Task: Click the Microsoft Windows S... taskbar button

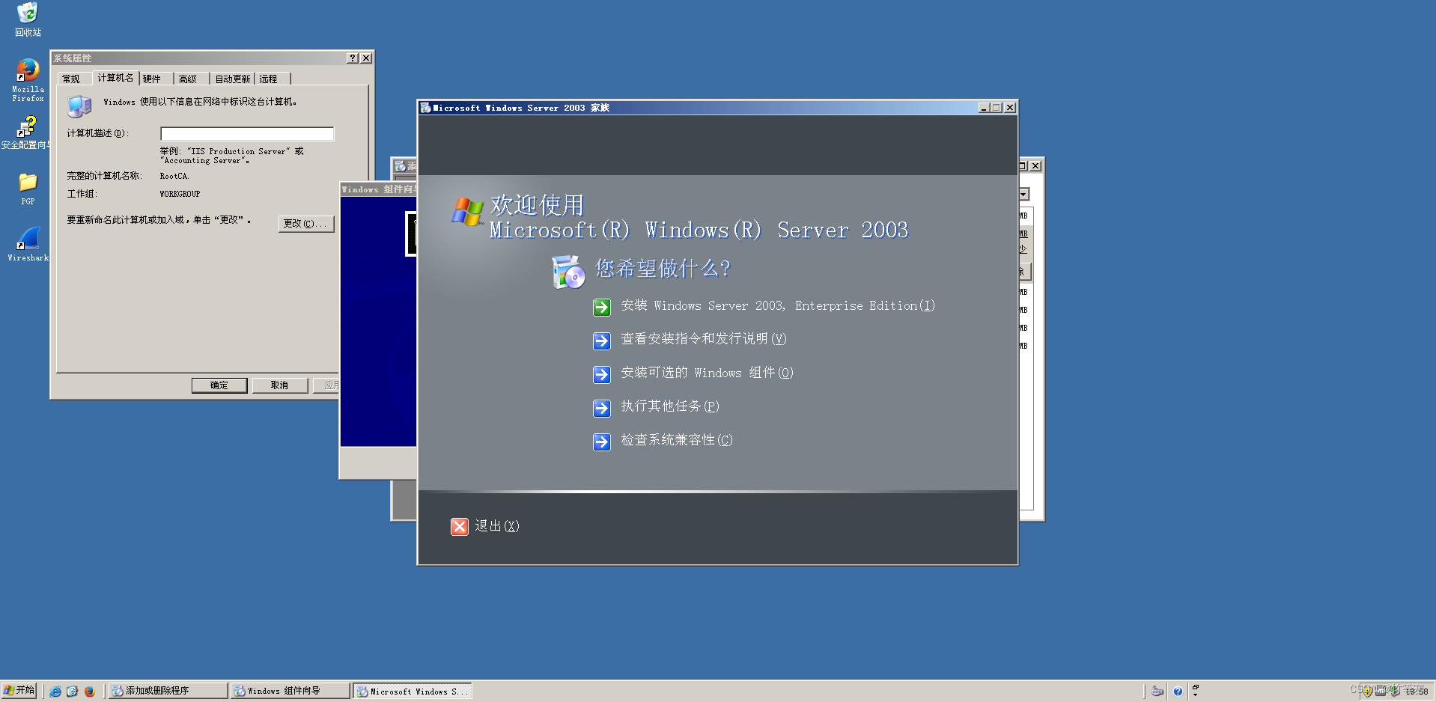Action: click(413, 692)
